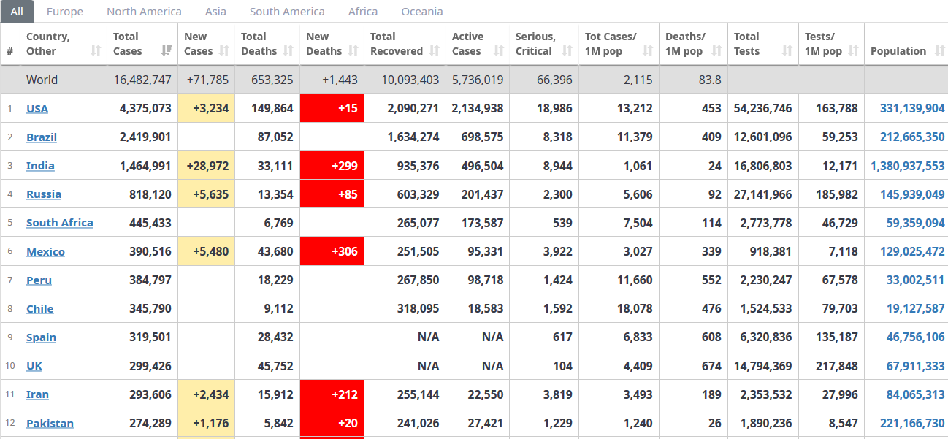Open the Iran country link
Image resolution: width=948 pixels, height=439 pixels.
(x=37, y=394)
